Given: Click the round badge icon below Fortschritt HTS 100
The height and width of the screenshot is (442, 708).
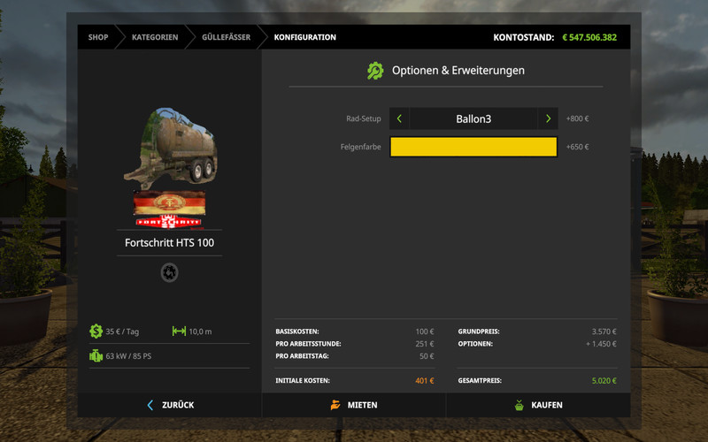Looking at the screenshot, I should (169, 273).
